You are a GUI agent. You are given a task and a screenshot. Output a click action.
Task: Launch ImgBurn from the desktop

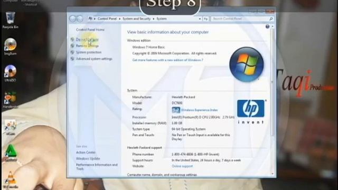(10, 46)
